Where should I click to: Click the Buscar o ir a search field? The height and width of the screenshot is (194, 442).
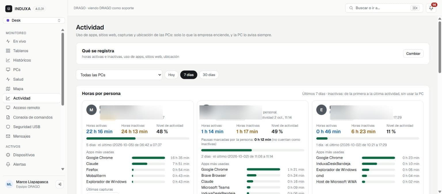click(x=384, y=8)
